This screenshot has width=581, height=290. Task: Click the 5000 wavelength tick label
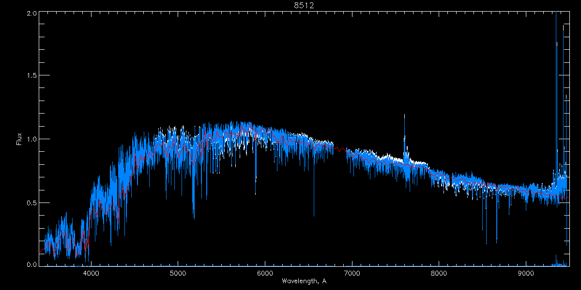[178, 273]
